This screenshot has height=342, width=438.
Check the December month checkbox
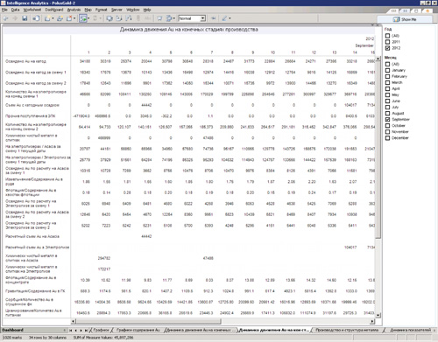pyautogui.click(x=387, y=138)
